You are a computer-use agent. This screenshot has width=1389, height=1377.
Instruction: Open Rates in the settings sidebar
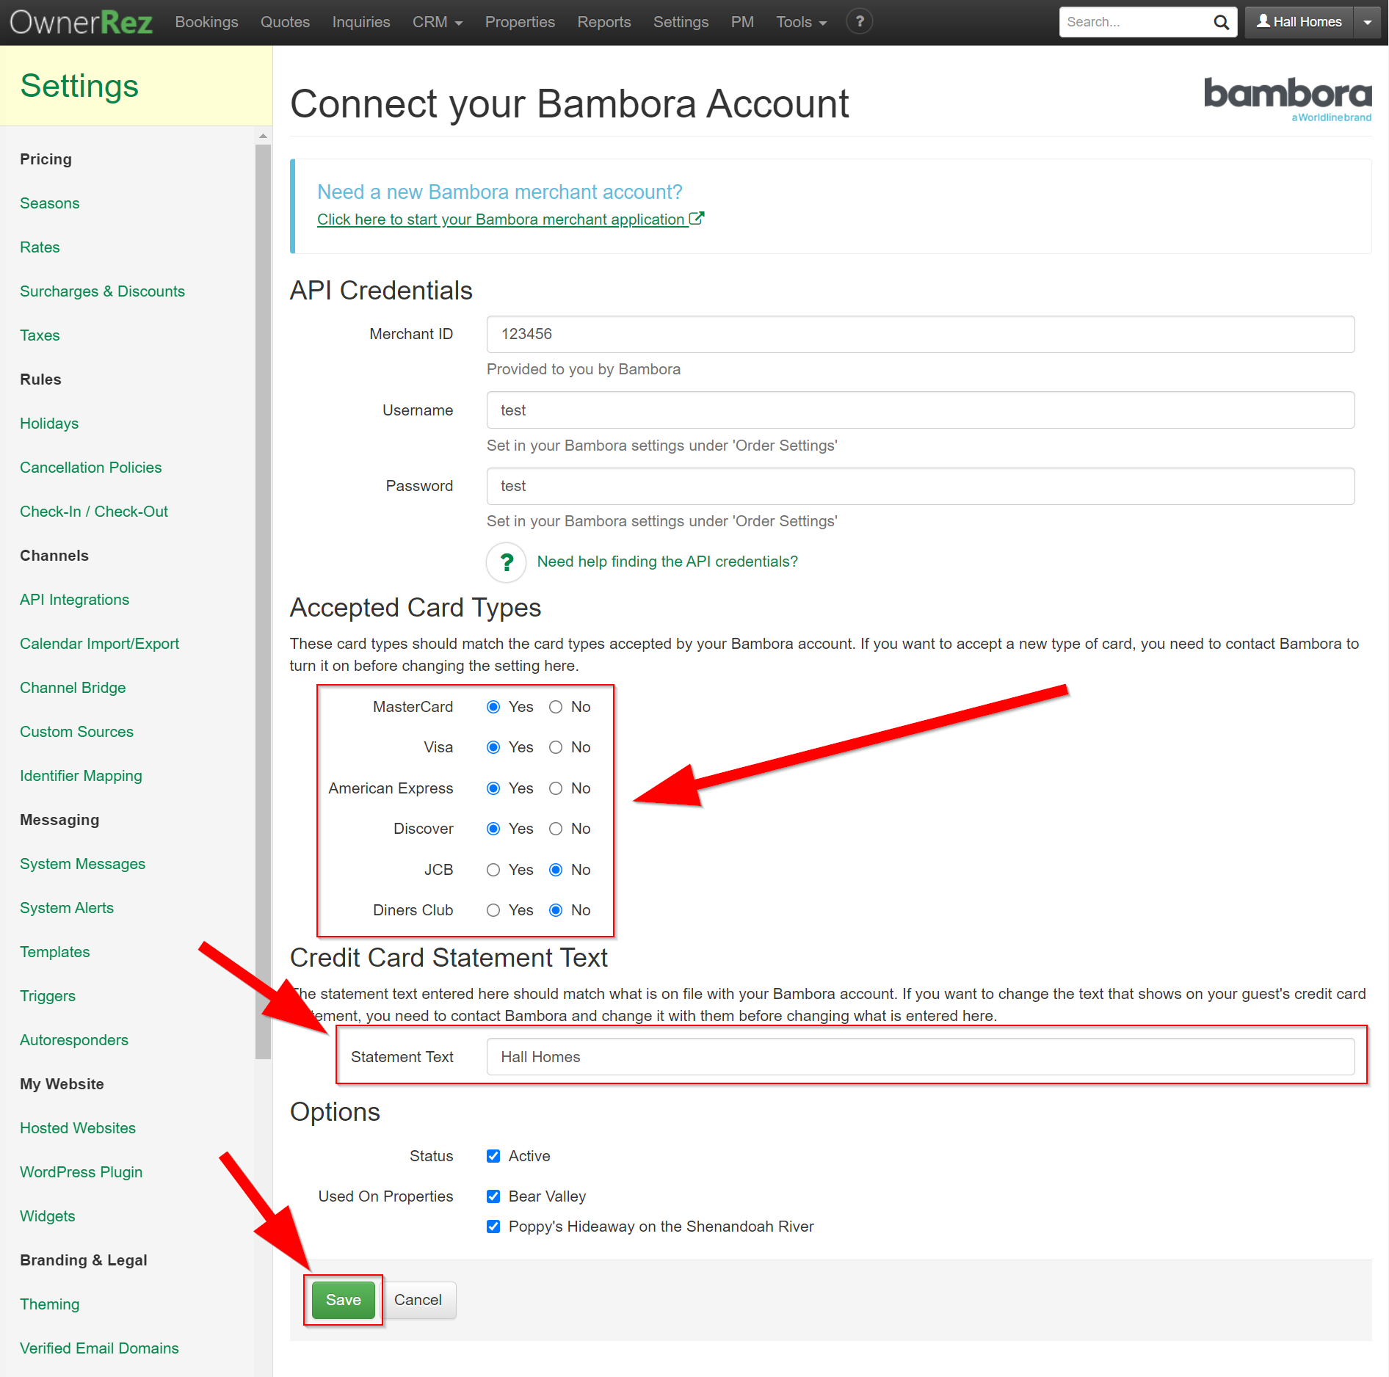coord(40,247)
